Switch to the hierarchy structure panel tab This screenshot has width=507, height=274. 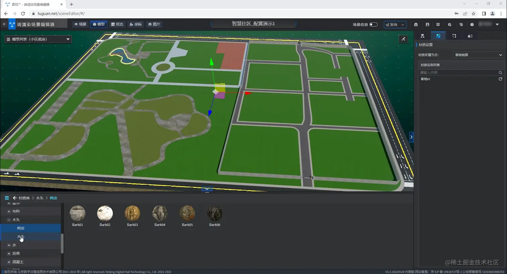pyautogui.click(x=422, y=36)
